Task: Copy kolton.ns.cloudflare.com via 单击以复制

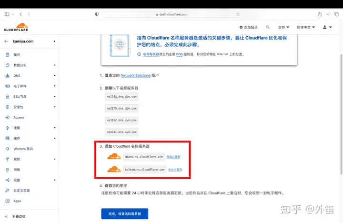Action: click(175, 170)
